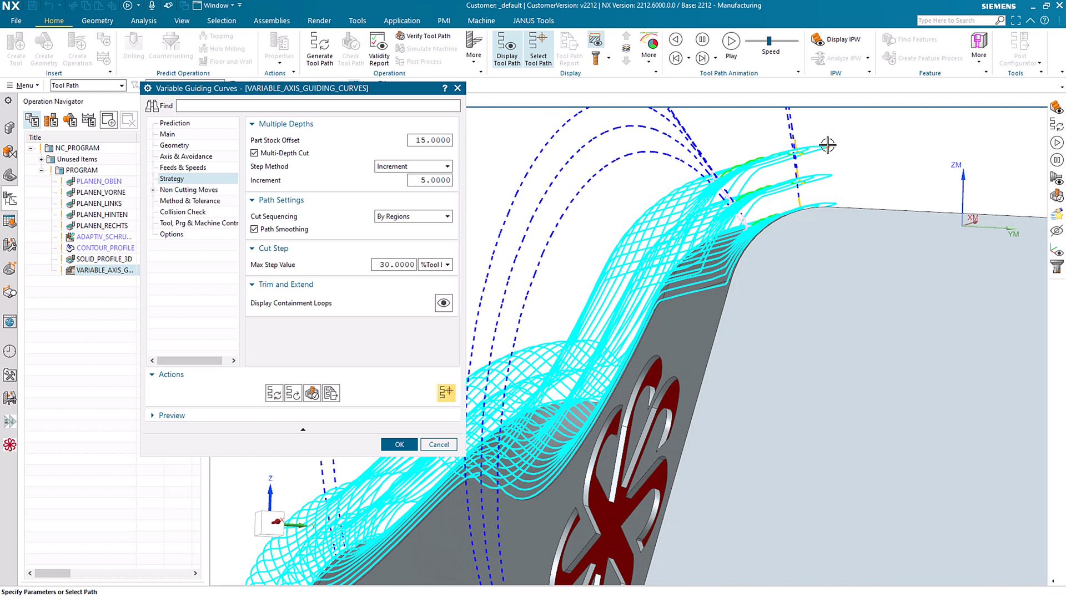Switch to the Geometry ribbon tab
The height and width of the screenshot is (598, 1066).
97,21
